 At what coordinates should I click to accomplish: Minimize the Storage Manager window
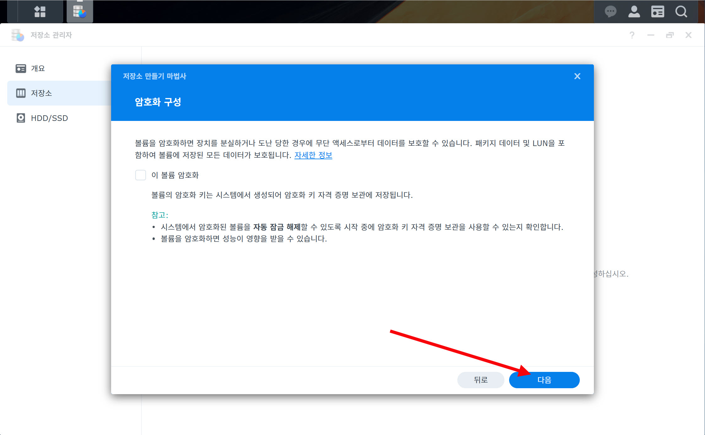[x=651, y=35]
